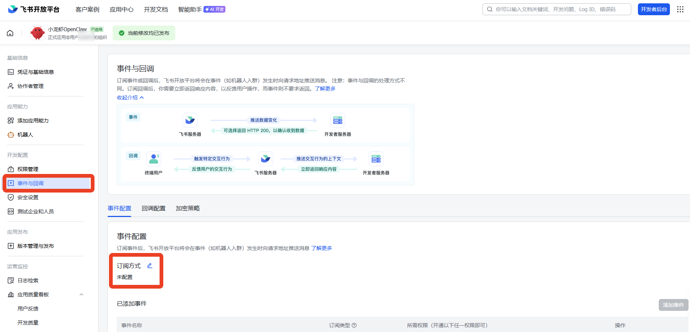Image resolution: width=690 pixels, height=332 pixels.
Task: Open the apps grid menu icon
Action: click(680, 9)
